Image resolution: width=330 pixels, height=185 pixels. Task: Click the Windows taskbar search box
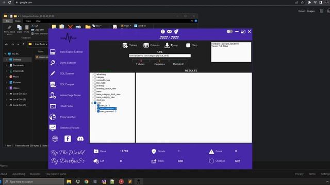[x=34, y=181]
